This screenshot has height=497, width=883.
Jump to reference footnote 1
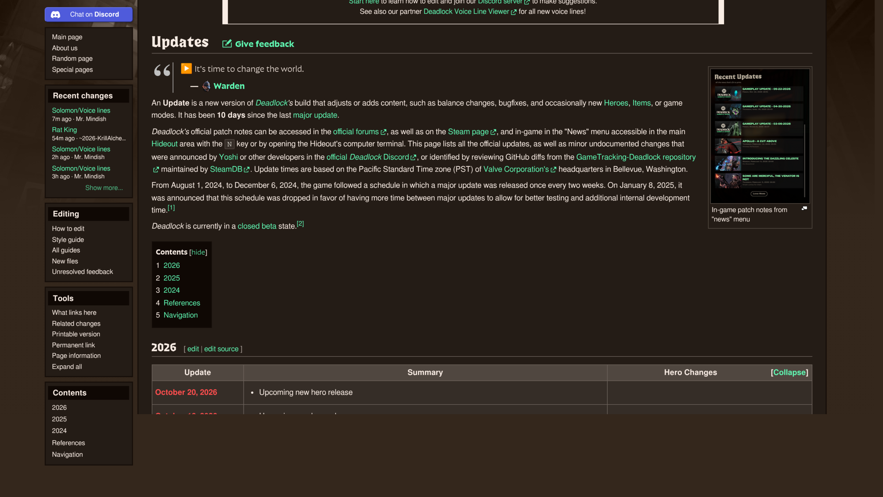click(x=171, y=208)
